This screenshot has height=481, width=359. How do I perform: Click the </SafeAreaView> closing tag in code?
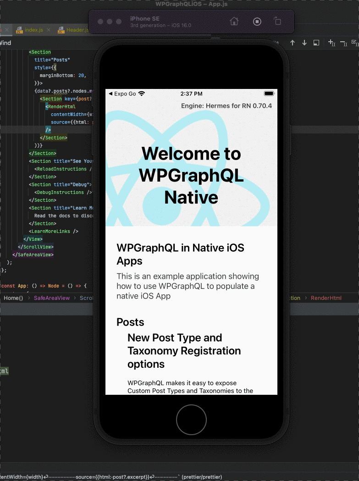(x=33, y=254)
